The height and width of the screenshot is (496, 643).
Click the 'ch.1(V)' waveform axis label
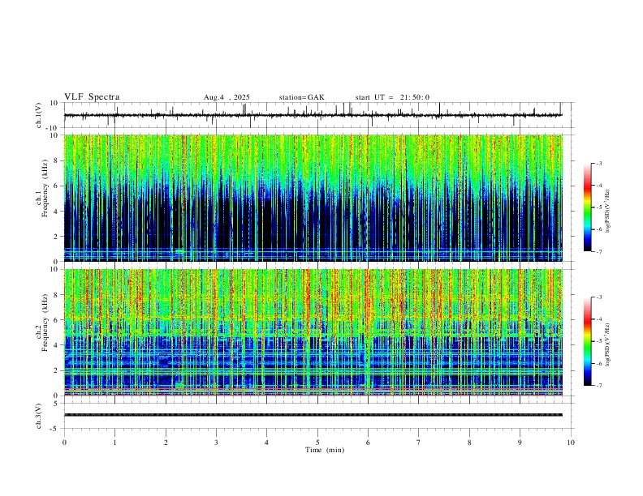click(x=39, y=115)
